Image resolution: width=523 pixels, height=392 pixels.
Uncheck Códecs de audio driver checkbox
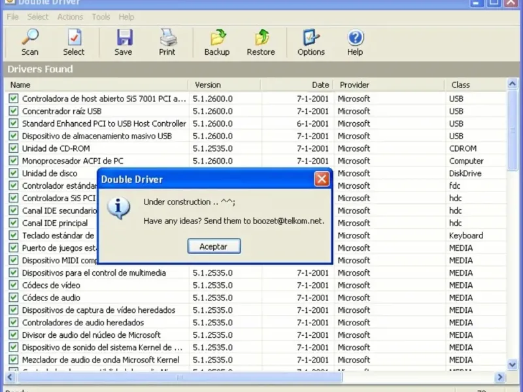click(14, 298)
